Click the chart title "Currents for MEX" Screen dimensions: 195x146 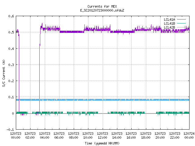pyautogui.click(x=102, y=6)
